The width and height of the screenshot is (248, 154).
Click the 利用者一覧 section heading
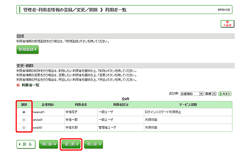[x=30, y=85]
